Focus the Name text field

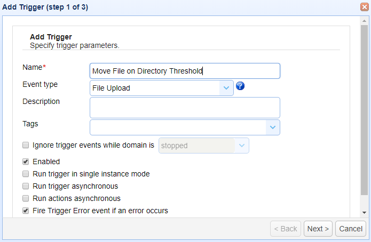point(185,71)
